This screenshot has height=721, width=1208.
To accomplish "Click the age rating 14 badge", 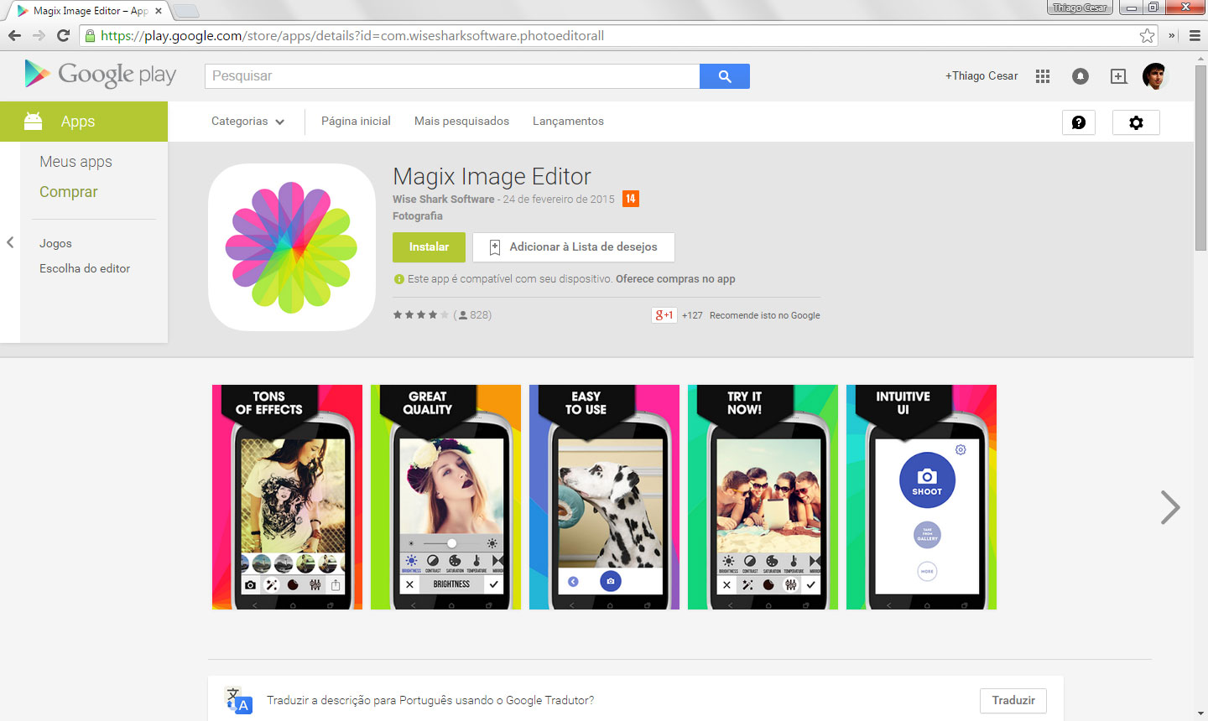I will click(631, 199).
